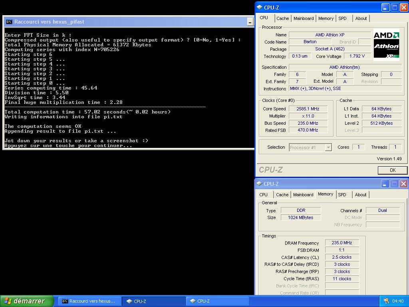Click the RAS# Precharge value 3 clocks

[x=342, y=271]
